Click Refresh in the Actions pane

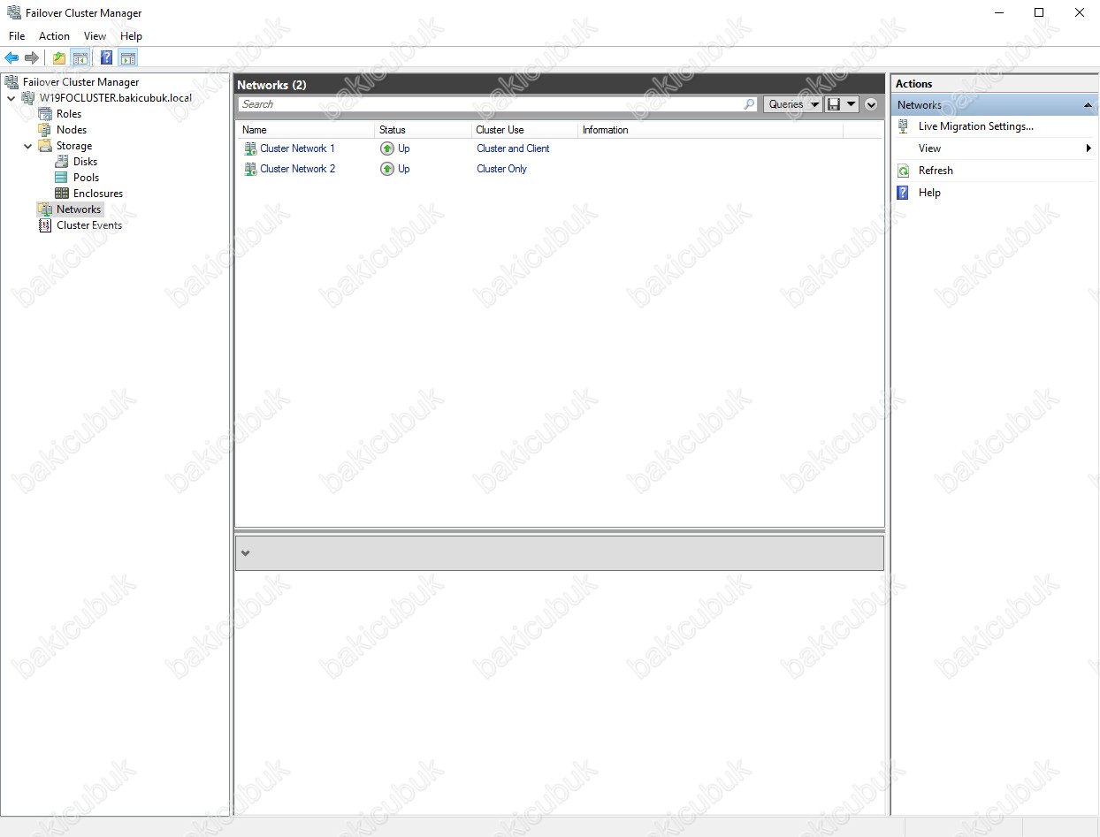(936, 171)
